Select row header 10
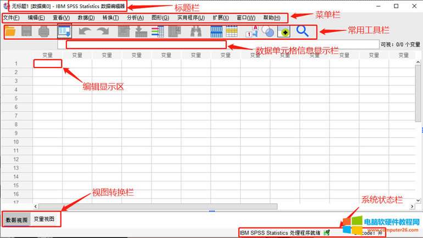This screenshot has width=423, height=238. tap(16, 142)
